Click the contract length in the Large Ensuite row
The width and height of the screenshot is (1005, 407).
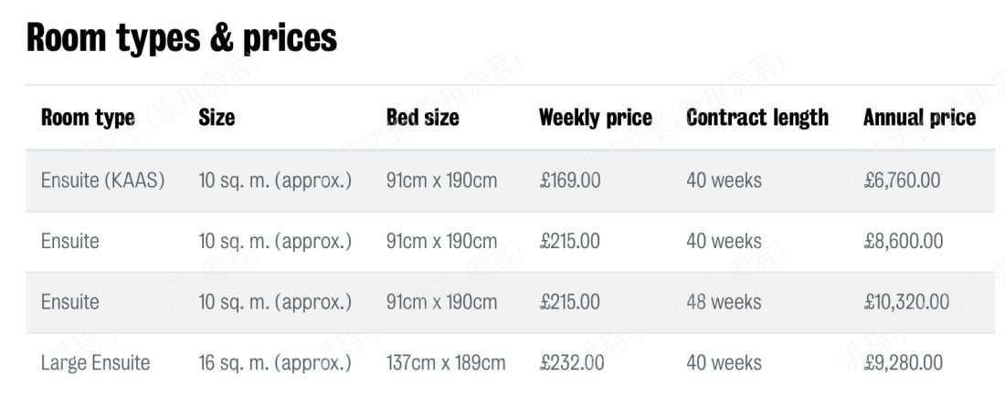point(724,363)
